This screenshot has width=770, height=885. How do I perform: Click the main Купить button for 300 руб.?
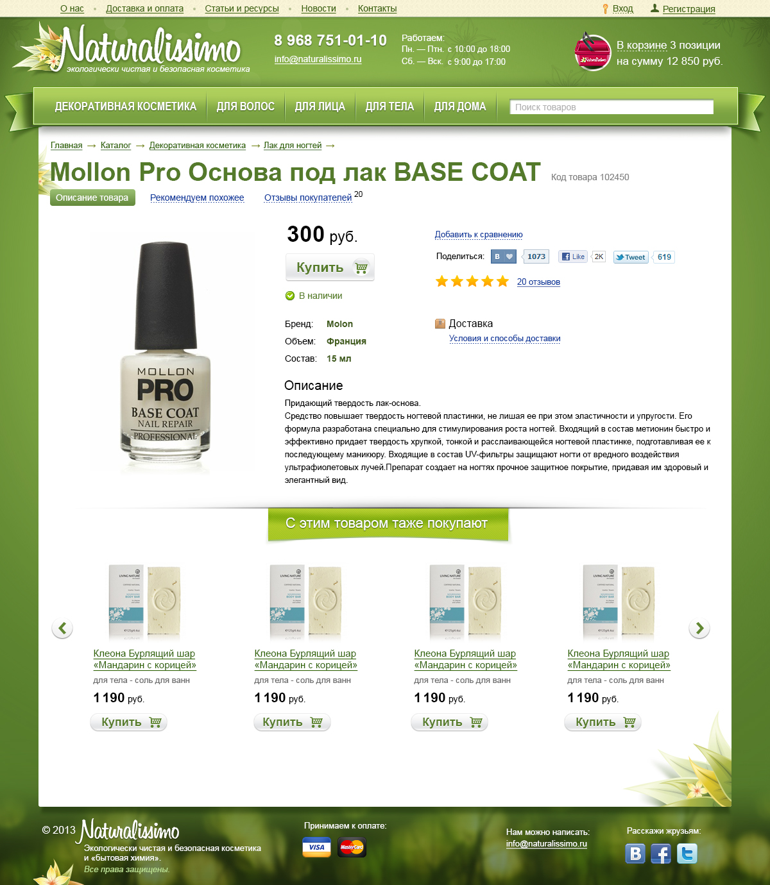(330, 267)
